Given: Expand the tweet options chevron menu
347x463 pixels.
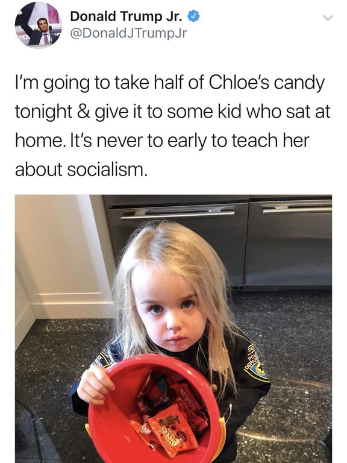Looking at the screenshot, I should pos(328,17).
